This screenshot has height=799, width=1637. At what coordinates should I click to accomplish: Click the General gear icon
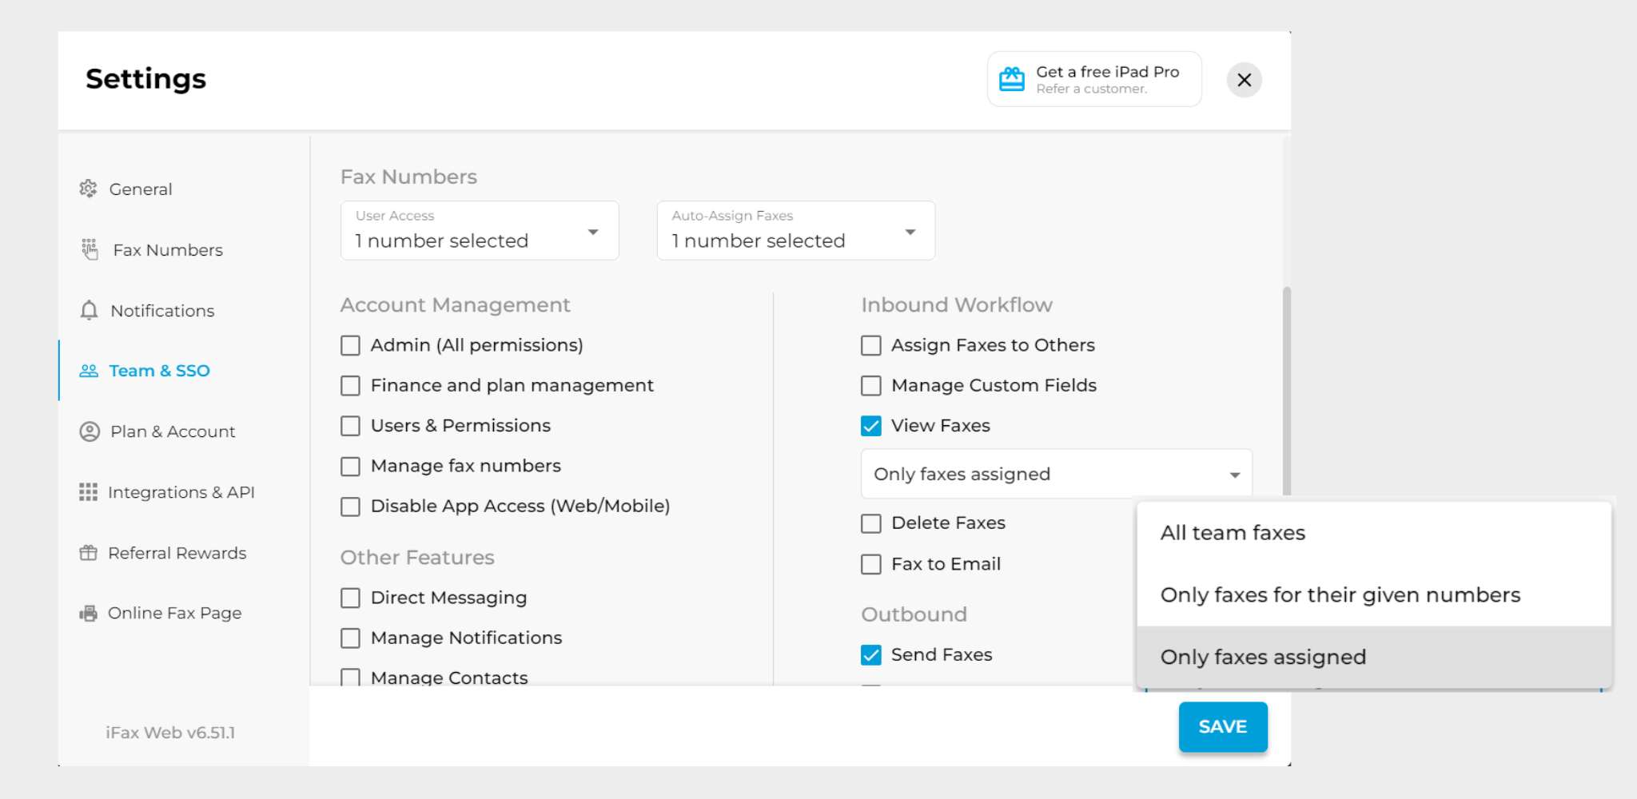(88, 189)
